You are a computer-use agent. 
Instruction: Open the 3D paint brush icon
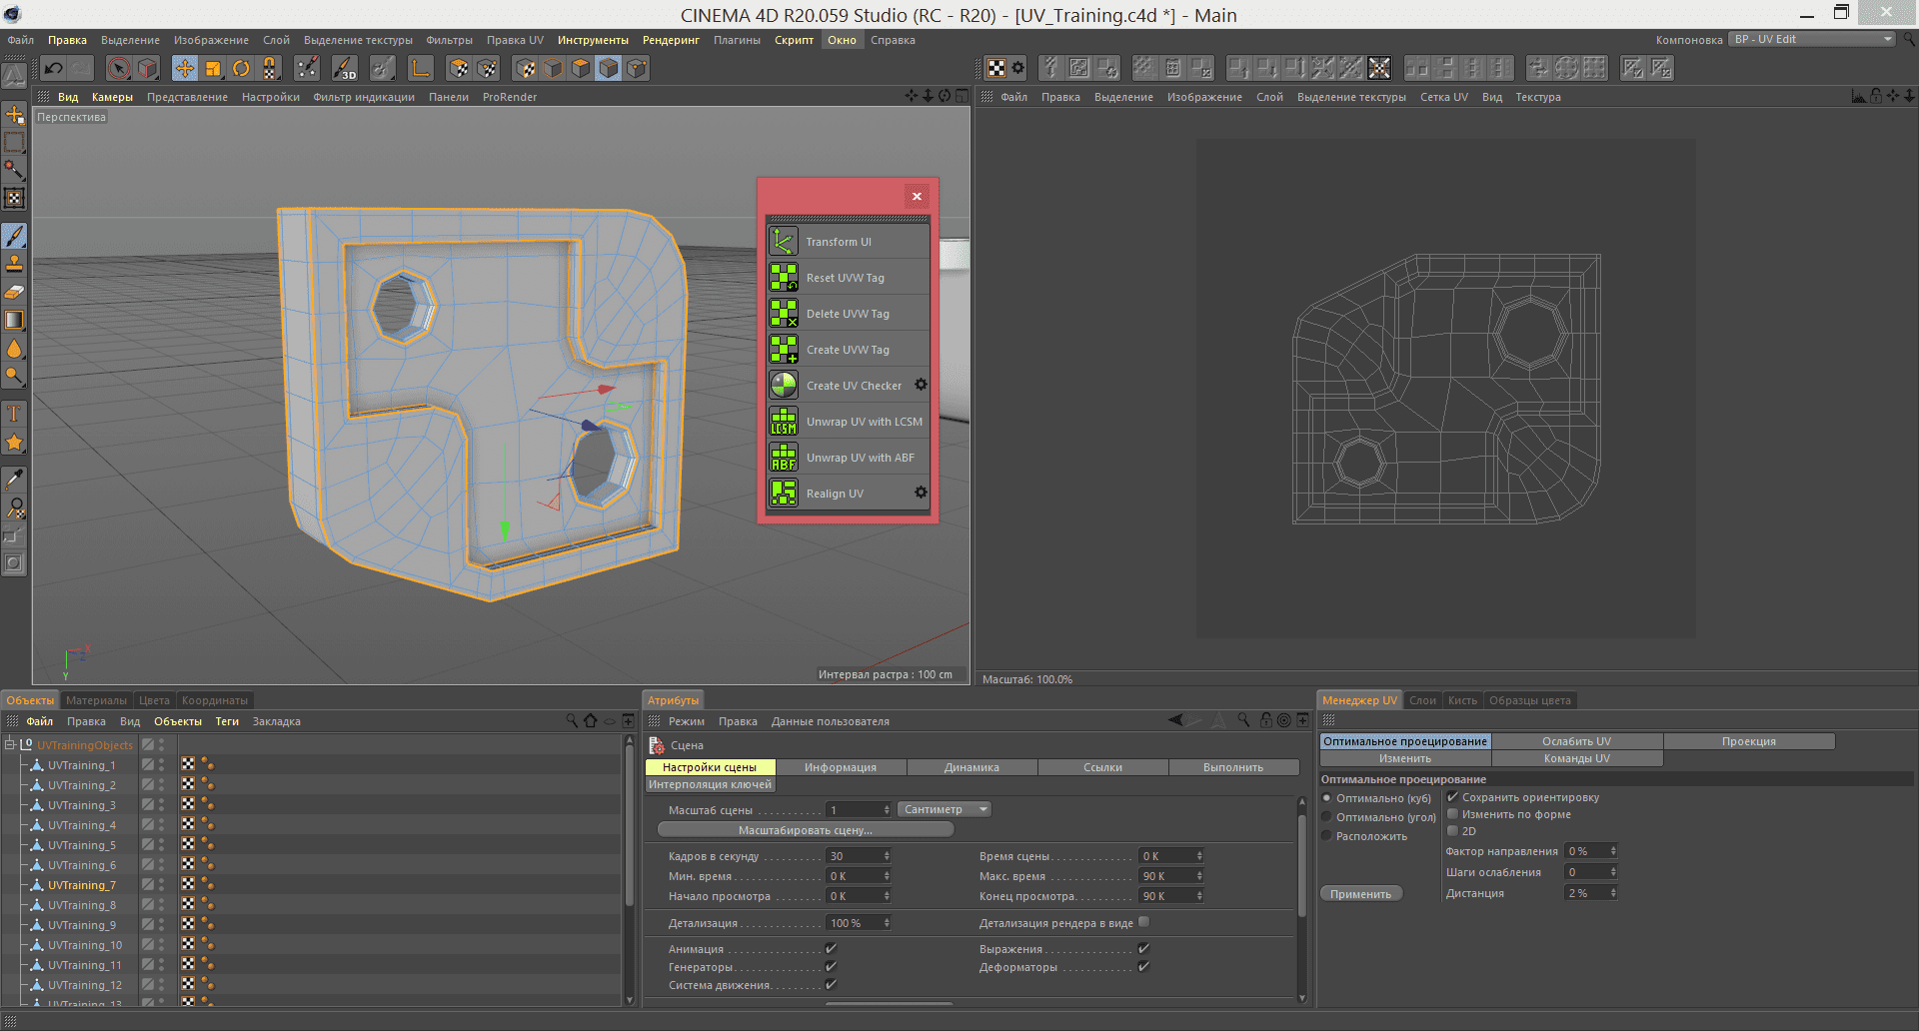(345, 68)
